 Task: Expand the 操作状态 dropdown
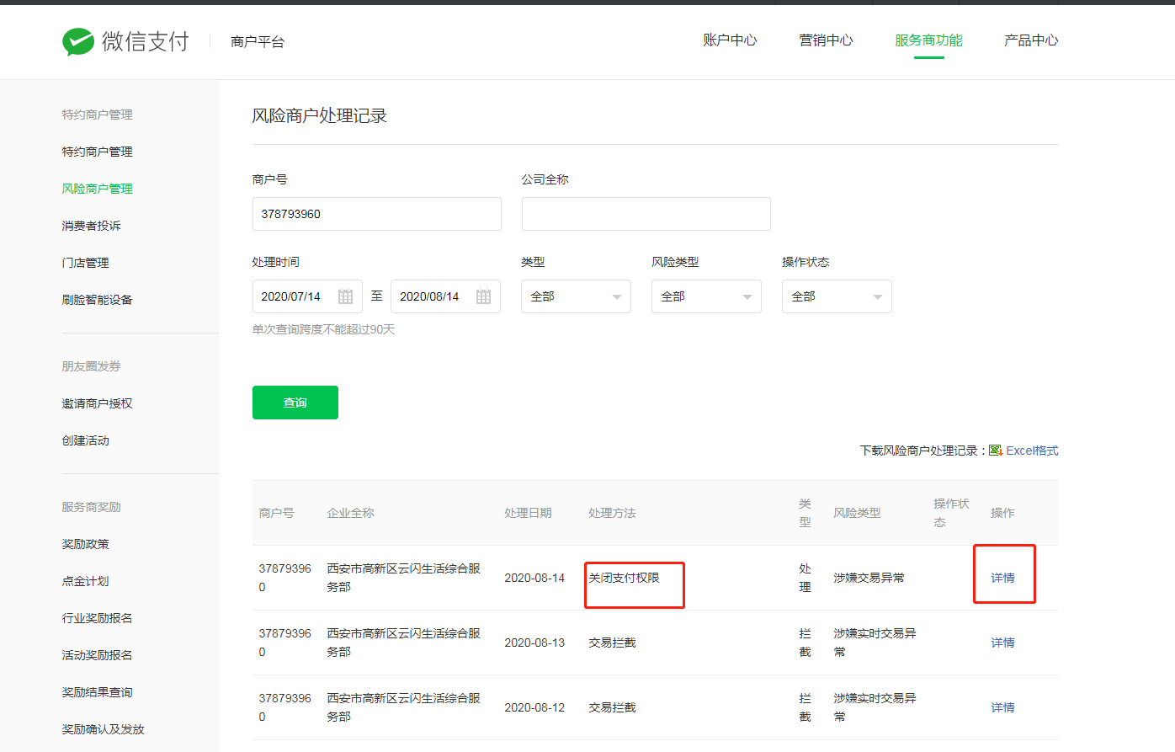837,296
